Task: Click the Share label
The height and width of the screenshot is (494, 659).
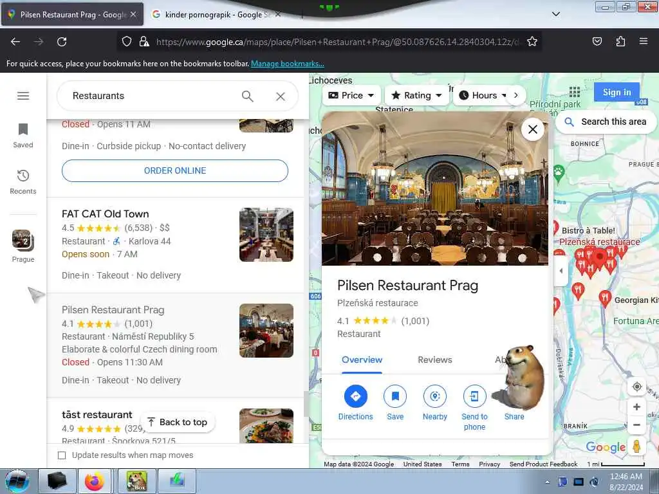Action: click(514, 417)
